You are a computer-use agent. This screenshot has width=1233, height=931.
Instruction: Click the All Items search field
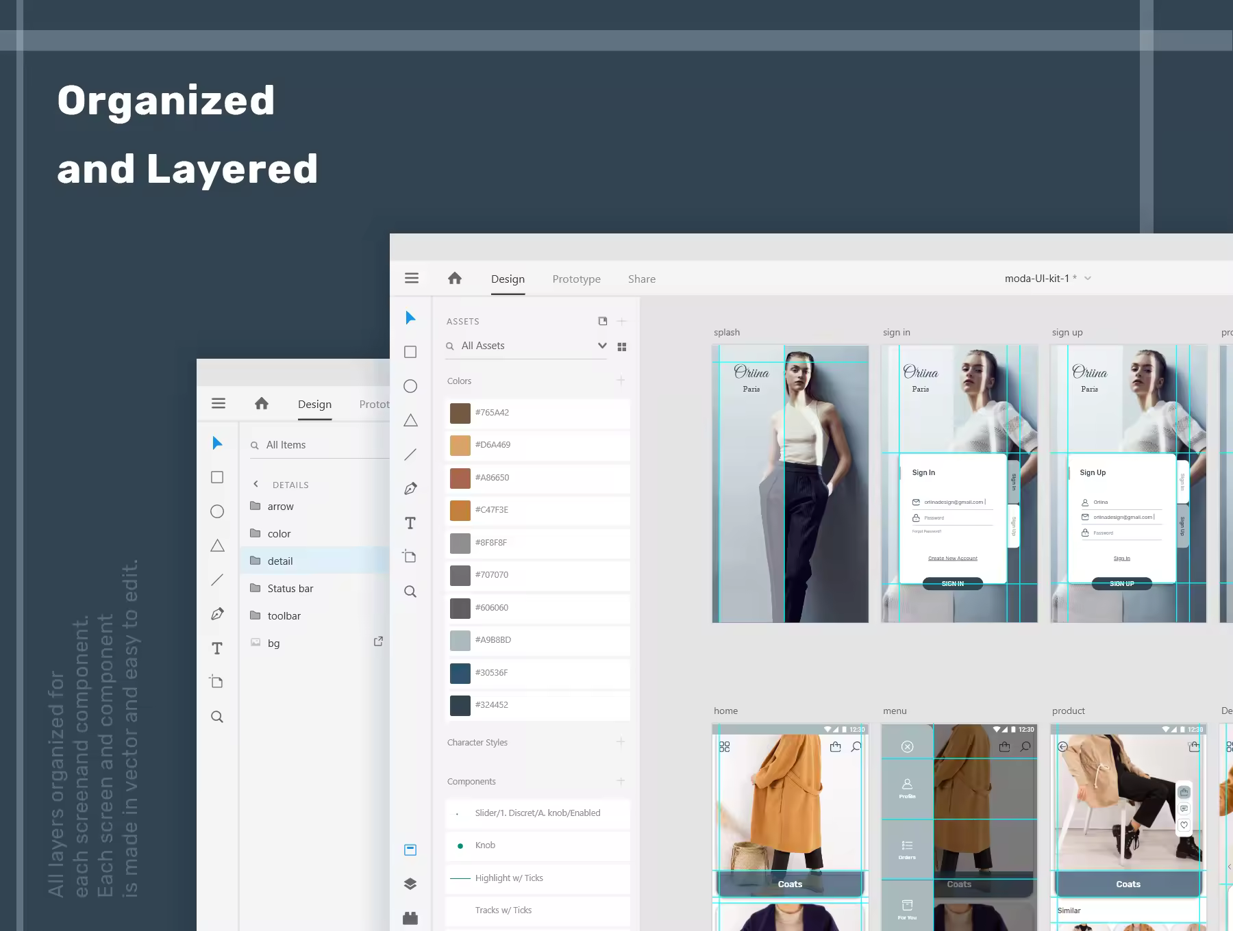click(319, 446)
